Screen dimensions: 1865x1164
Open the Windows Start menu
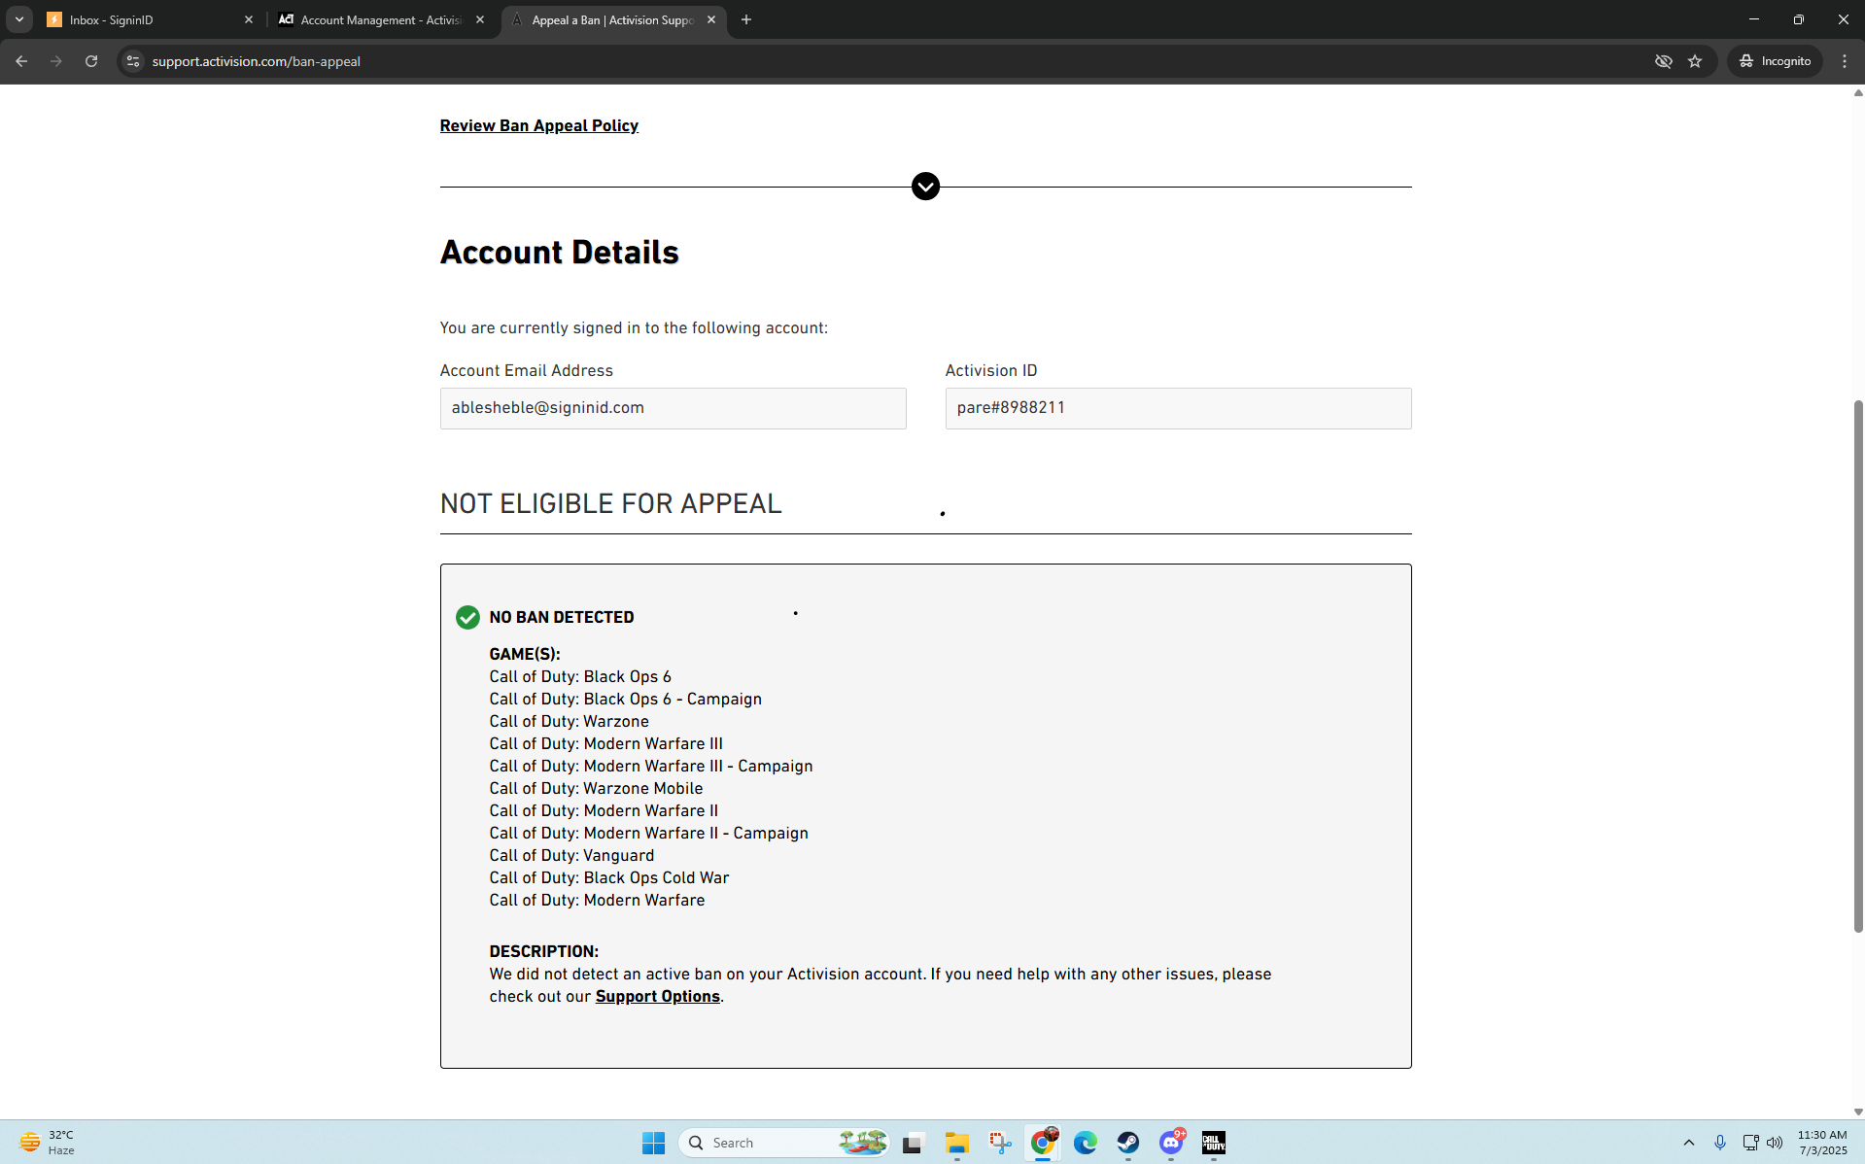[653, 1143]
